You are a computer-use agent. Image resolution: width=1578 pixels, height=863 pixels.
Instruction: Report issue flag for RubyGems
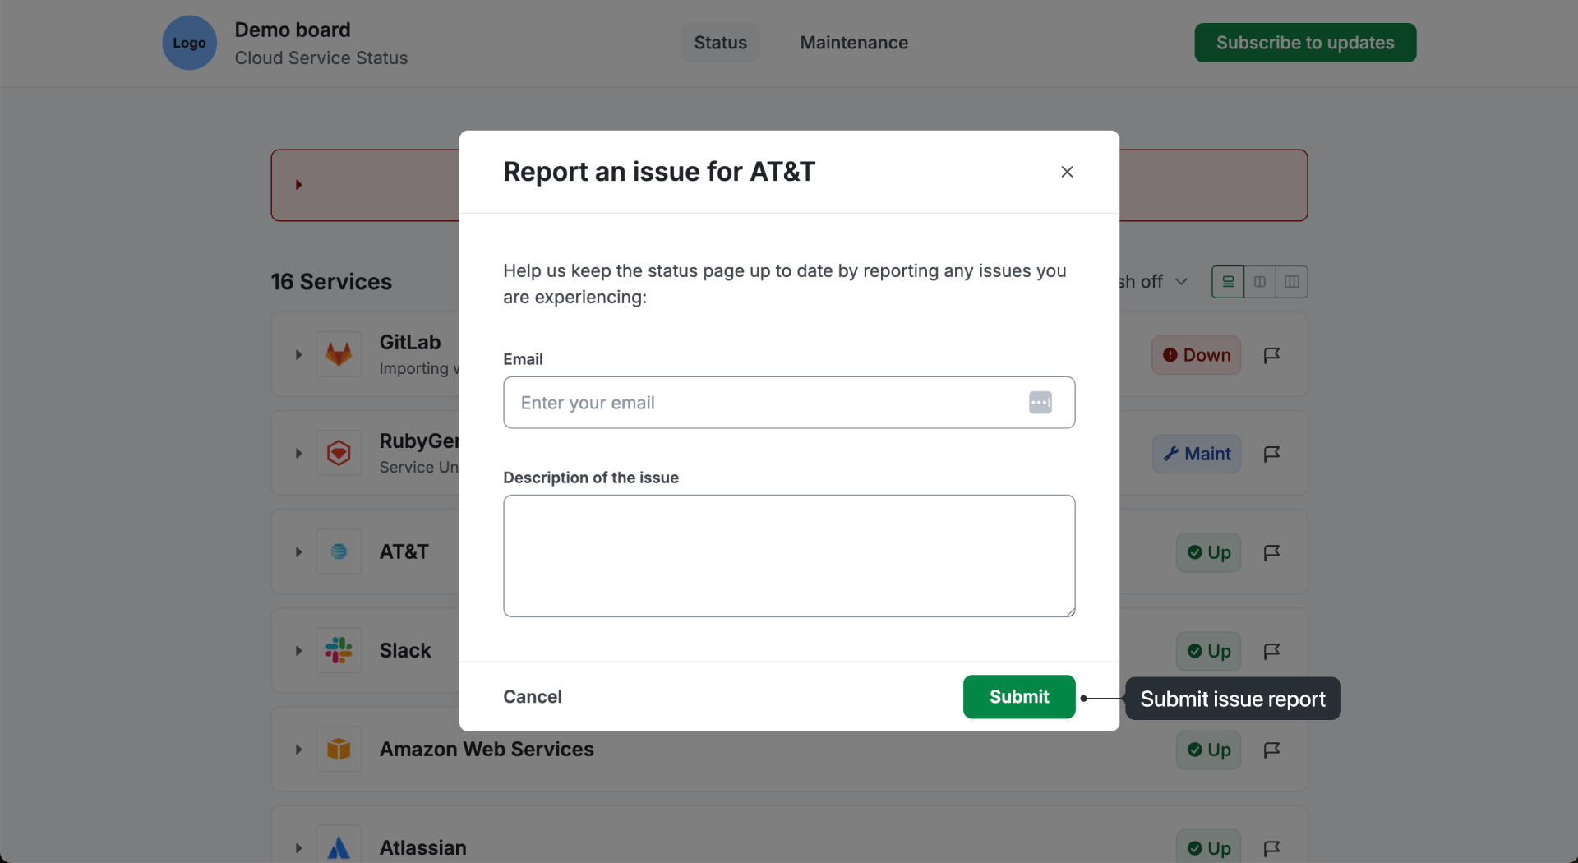tap(1271, 454)
